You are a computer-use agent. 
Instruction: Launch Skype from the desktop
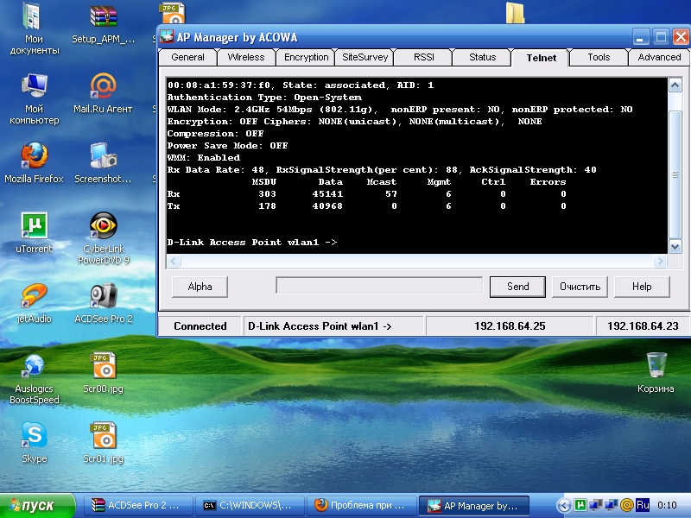[x=34, y=437]
